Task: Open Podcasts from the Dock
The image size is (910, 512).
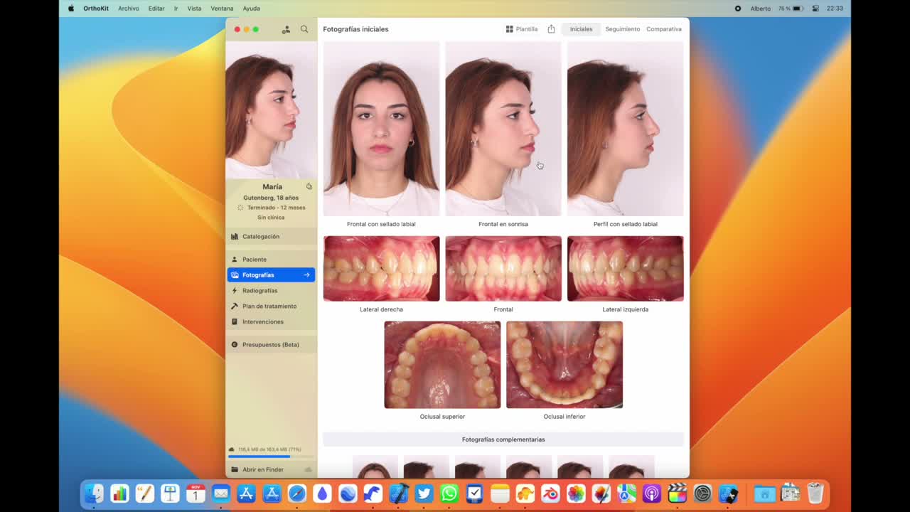Action: point(652,493)
